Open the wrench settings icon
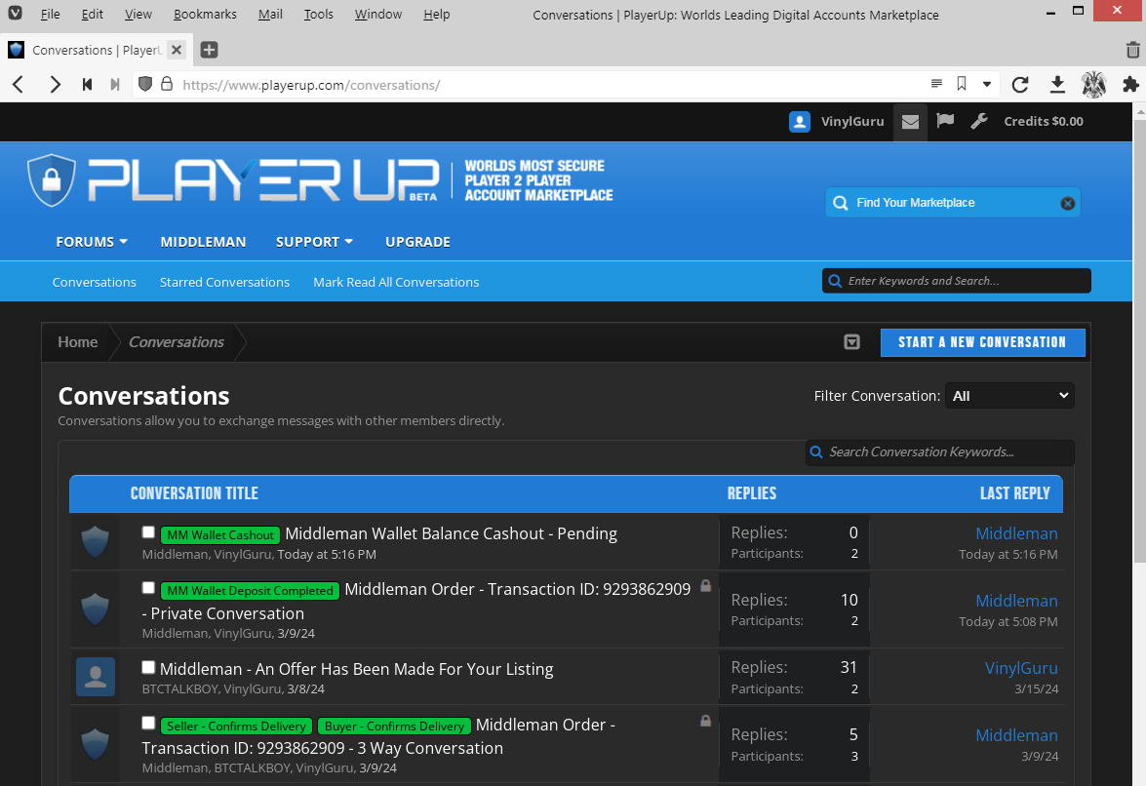The image size is (1146, 786). coord(979,122)
